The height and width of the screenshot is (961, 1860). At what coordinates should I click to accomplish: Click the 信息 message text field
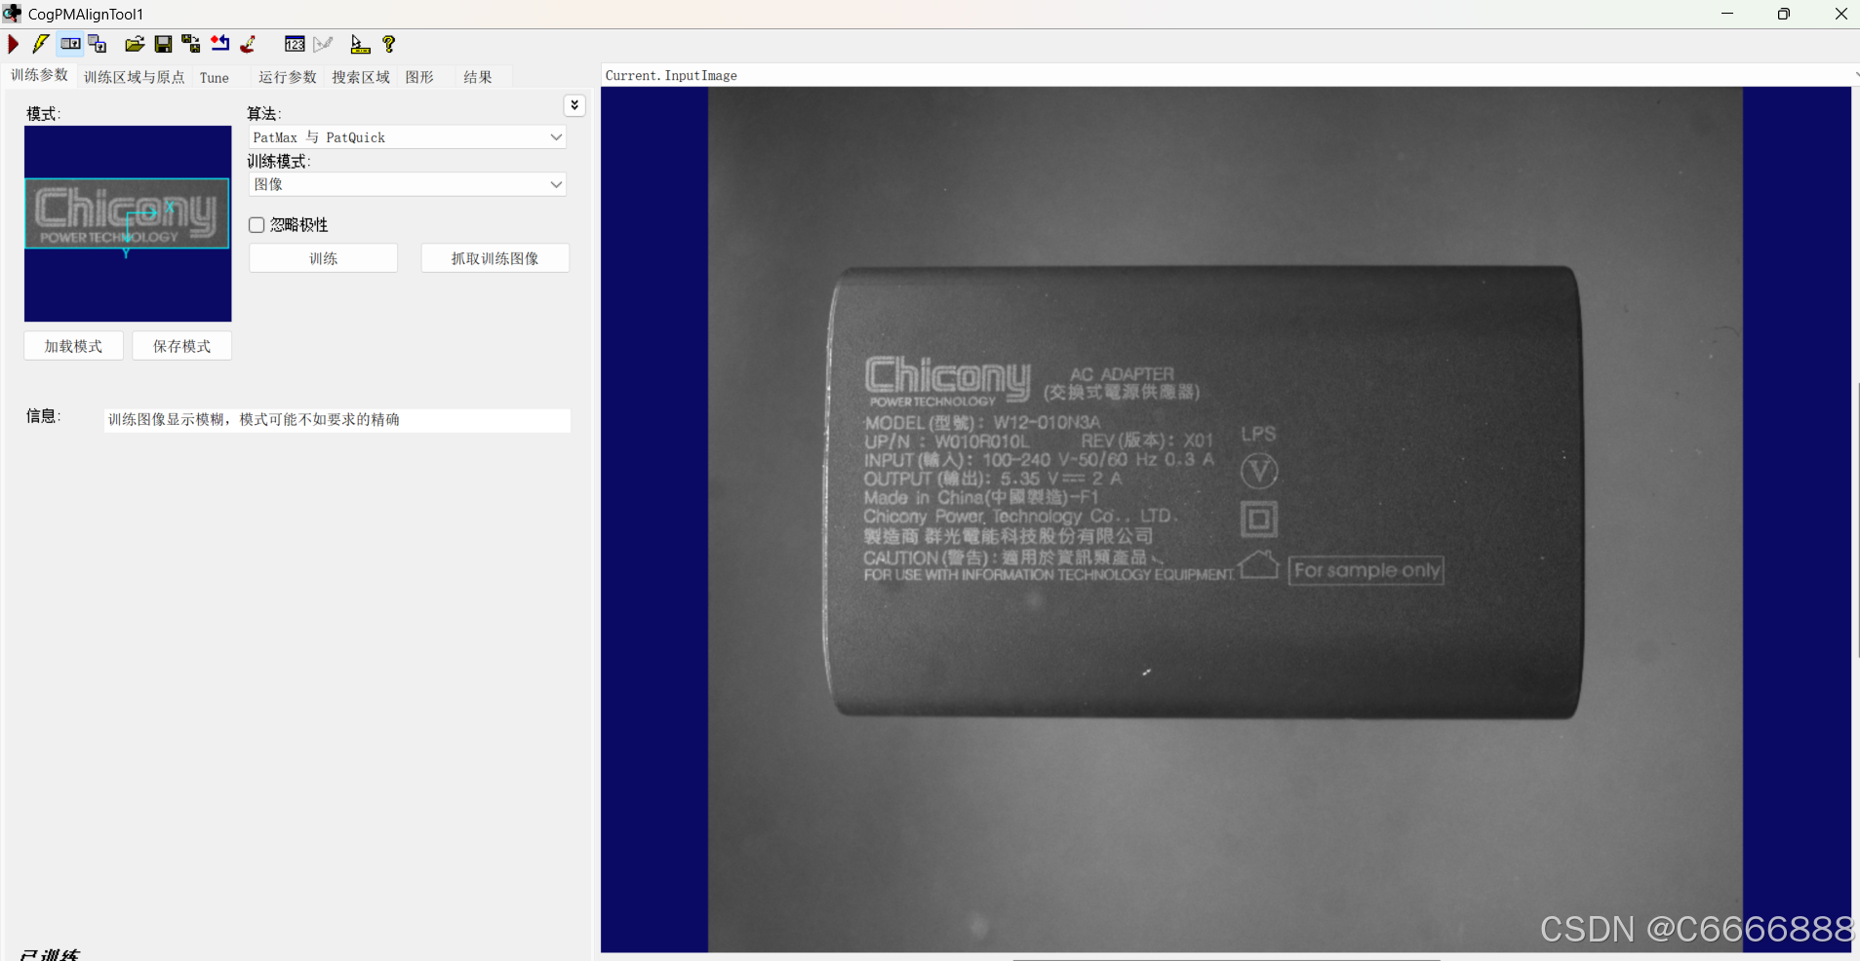tap(336, 420)
